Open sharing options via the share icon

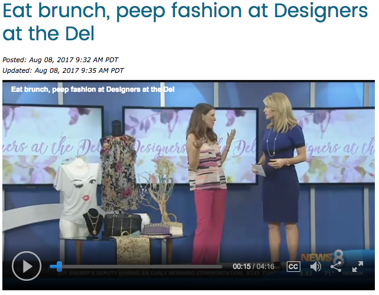tap(336, 267)
